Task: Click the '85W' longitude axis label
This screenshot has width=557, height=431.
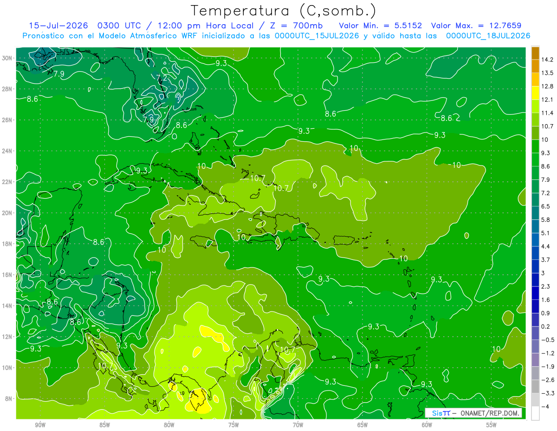Action: click(104, 425)
